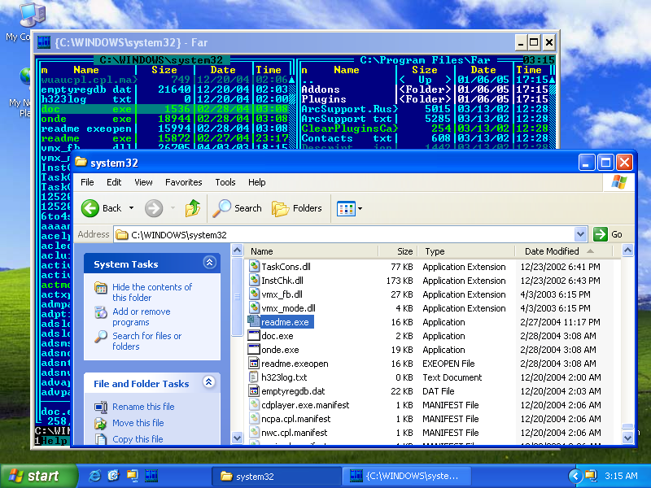Collapse File and Folder Tasks panel
The height and width of the screenshot is (488, 651).
click(x=209, y=381)
